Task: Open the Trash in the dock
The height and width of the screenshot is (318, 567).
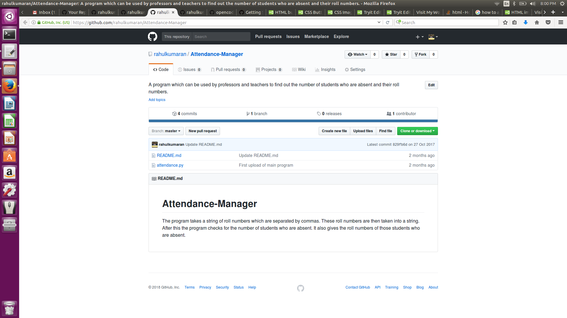Action: click(9, 308)
